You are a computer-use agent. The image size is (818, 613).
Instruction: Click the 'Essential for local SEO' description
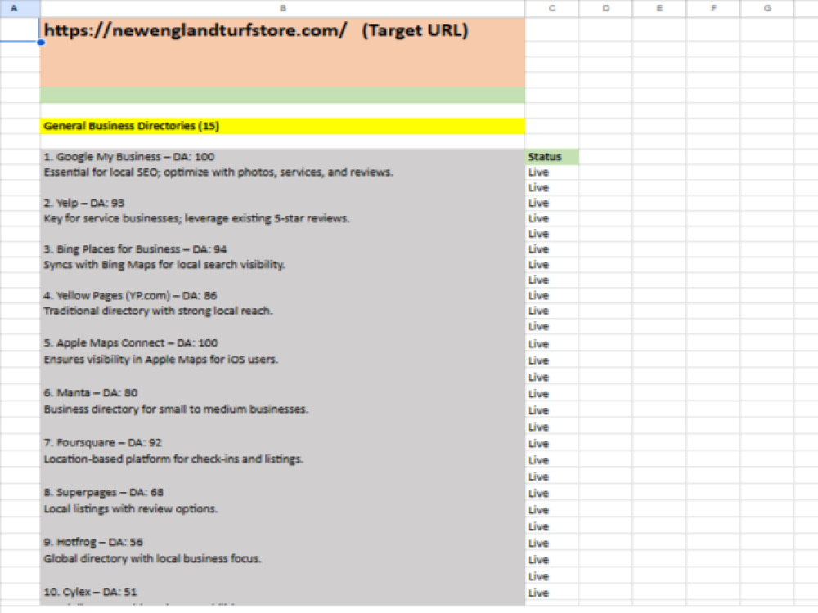pos(218,172)
